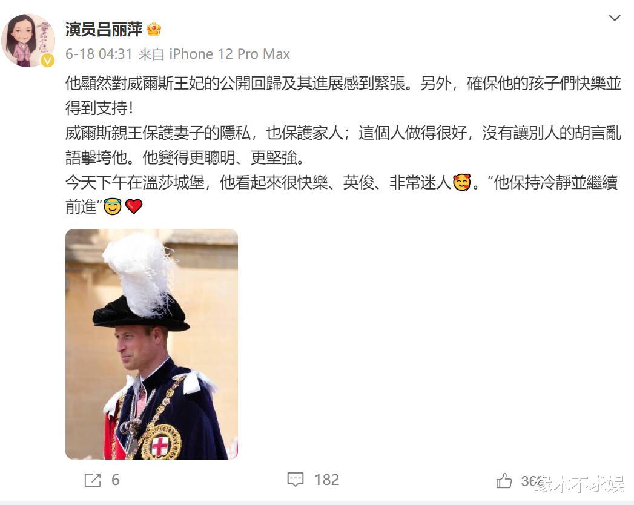Viewport: 634px width, 505px height.
Task: Open the post options chevron menu
Action: pos(615,18)
